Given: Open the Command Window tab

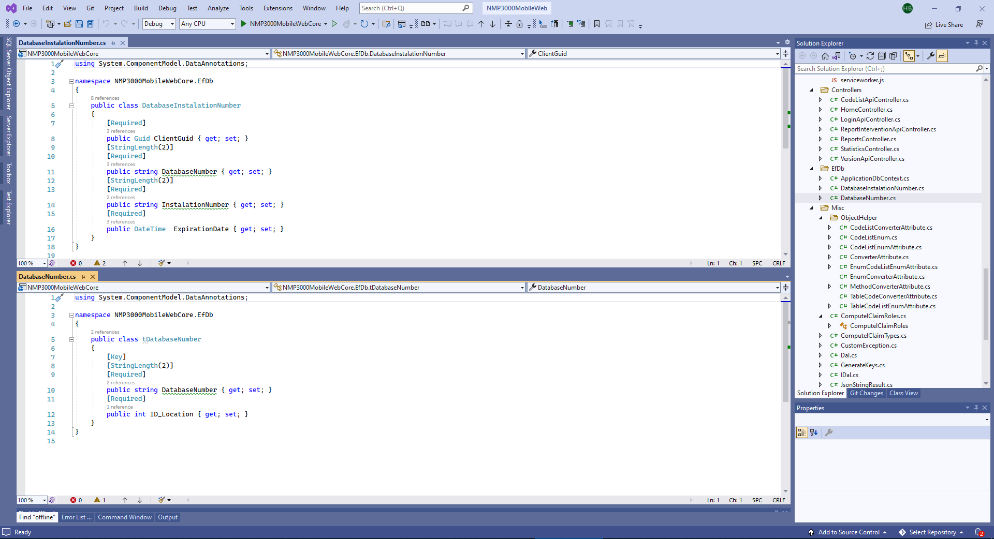Looking at the screenshot, I should 125,517.
